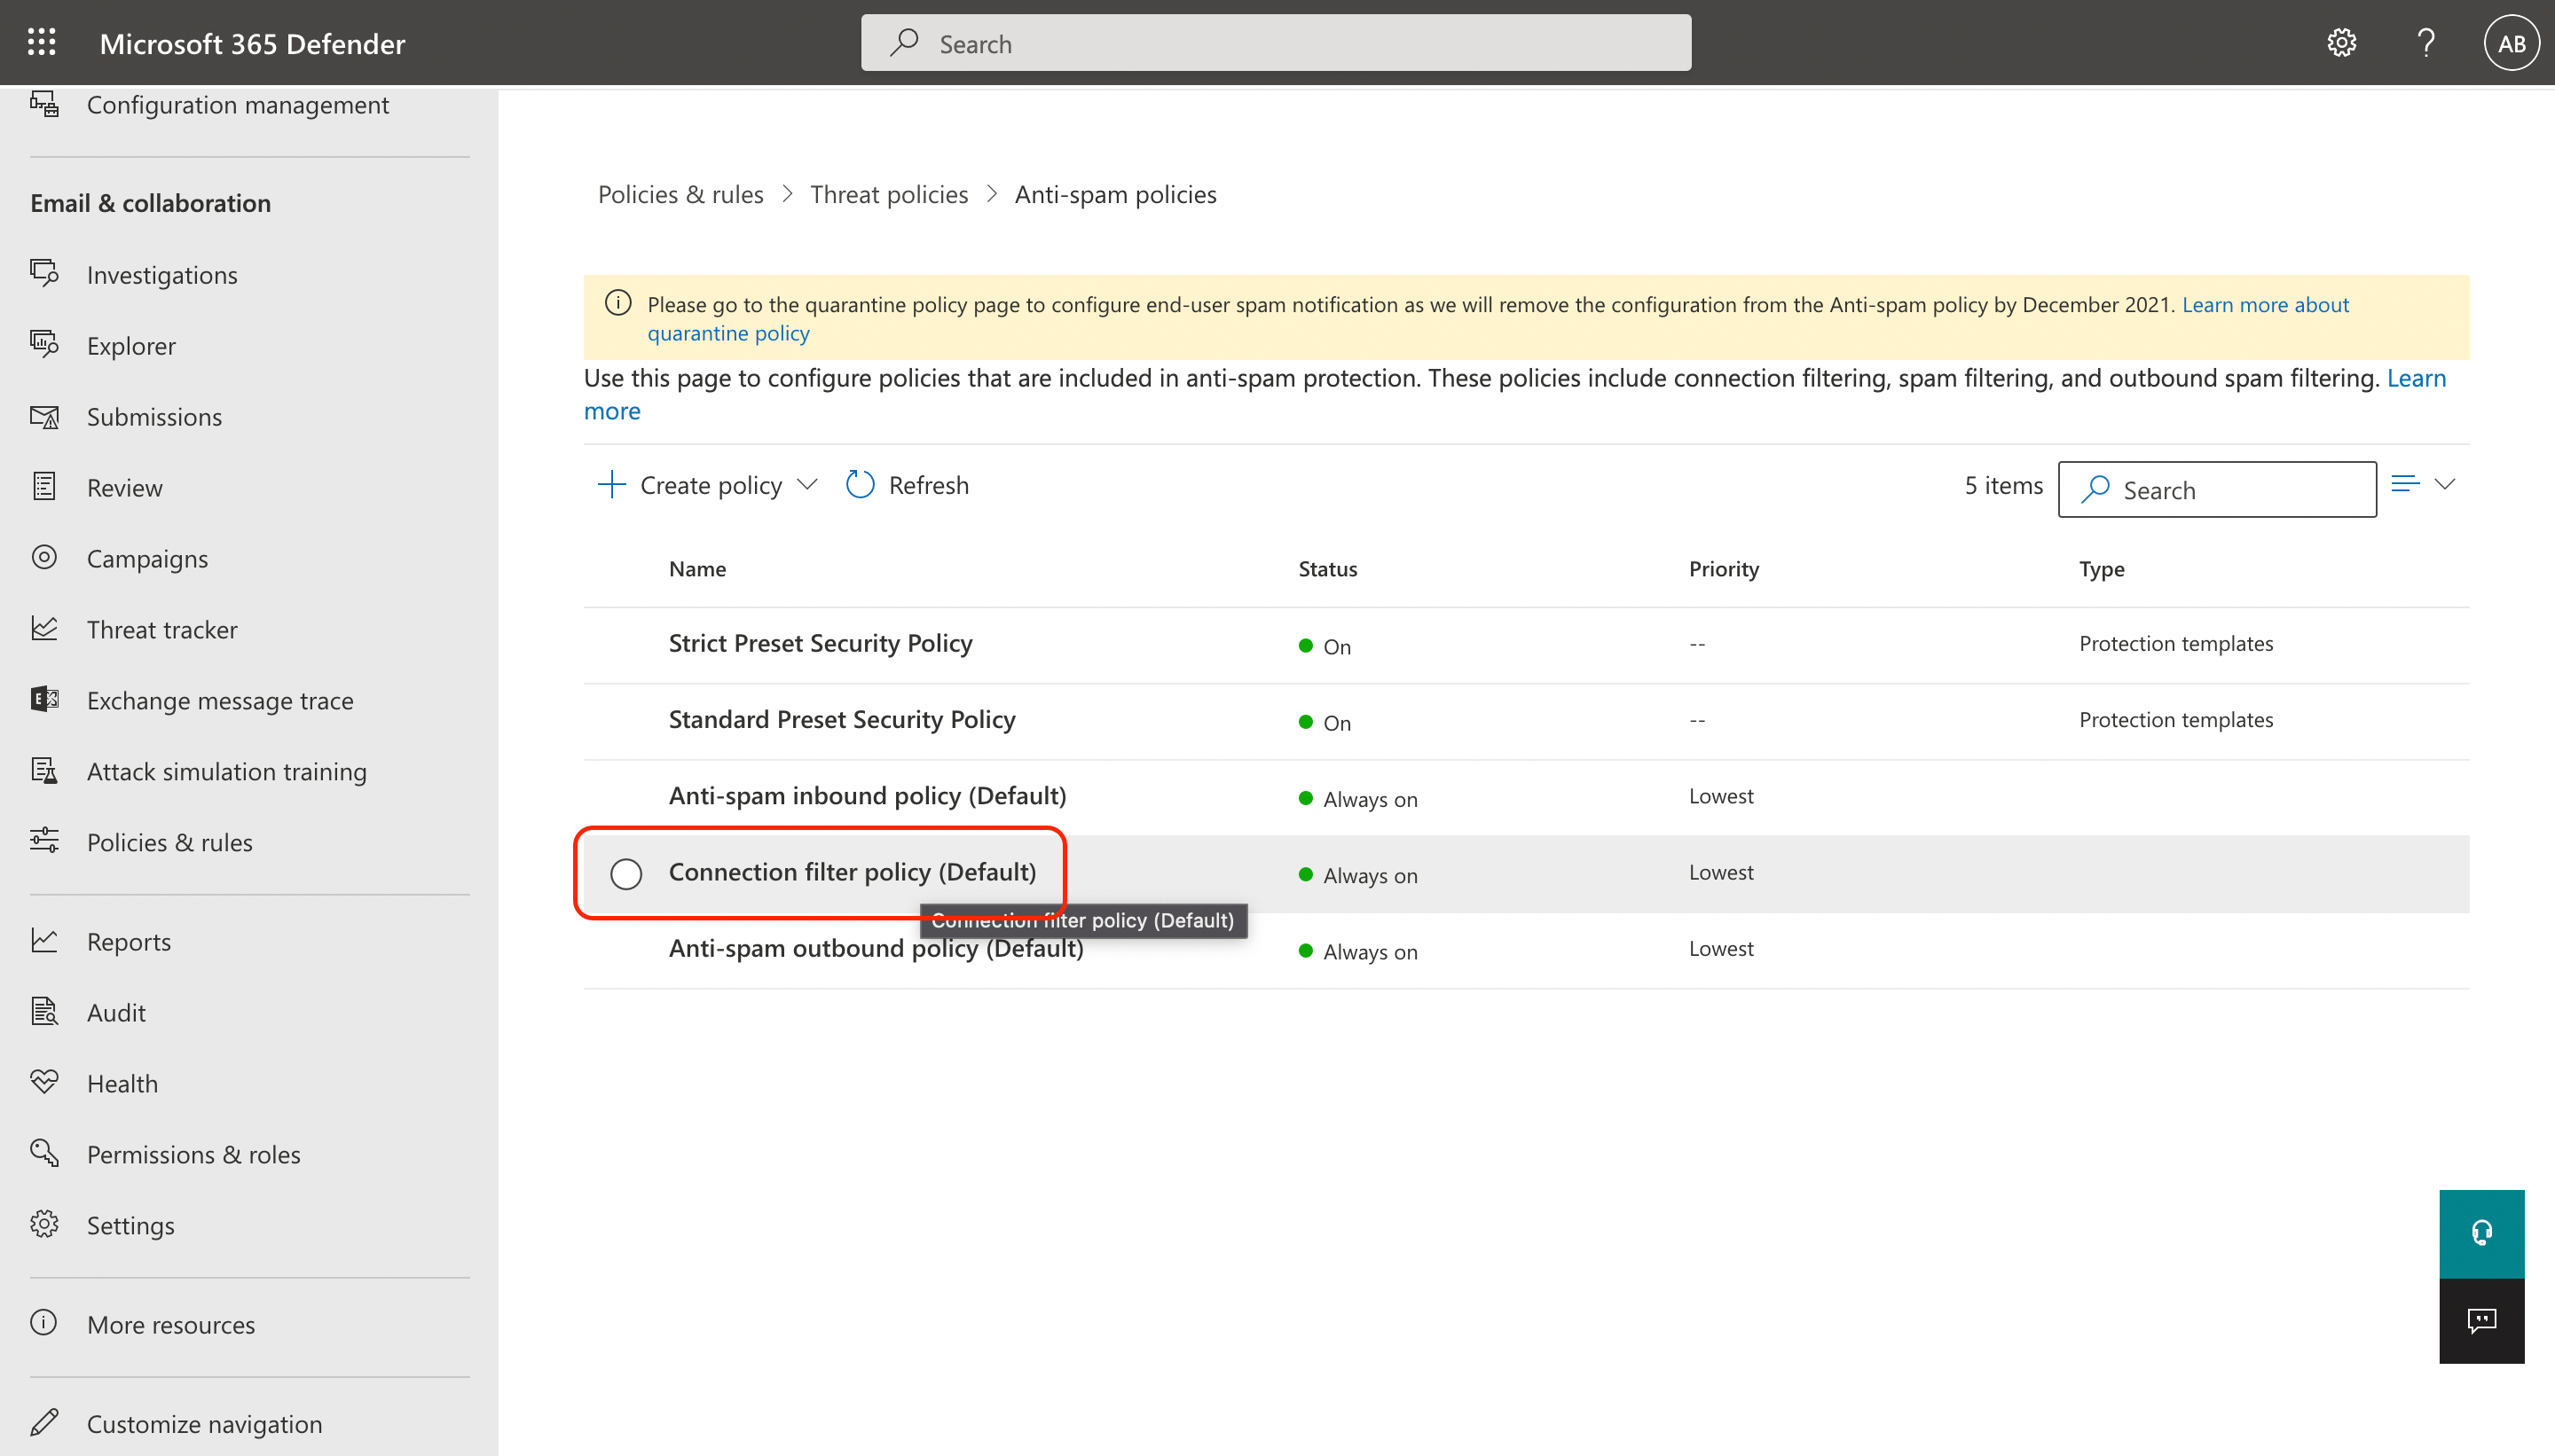2555x1456 pixels.
Task: Open Investigations in the sidebar
Action: (x=162, y=274)
